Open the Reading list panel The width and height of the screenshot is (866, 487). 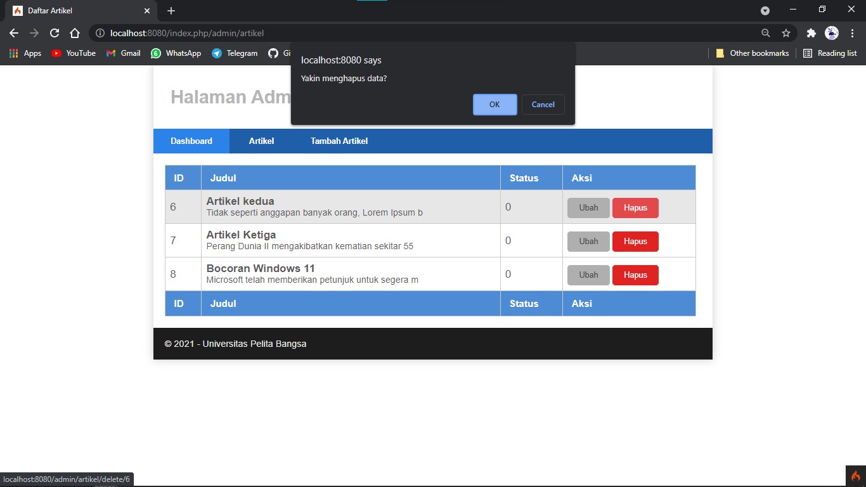point(830,53)
